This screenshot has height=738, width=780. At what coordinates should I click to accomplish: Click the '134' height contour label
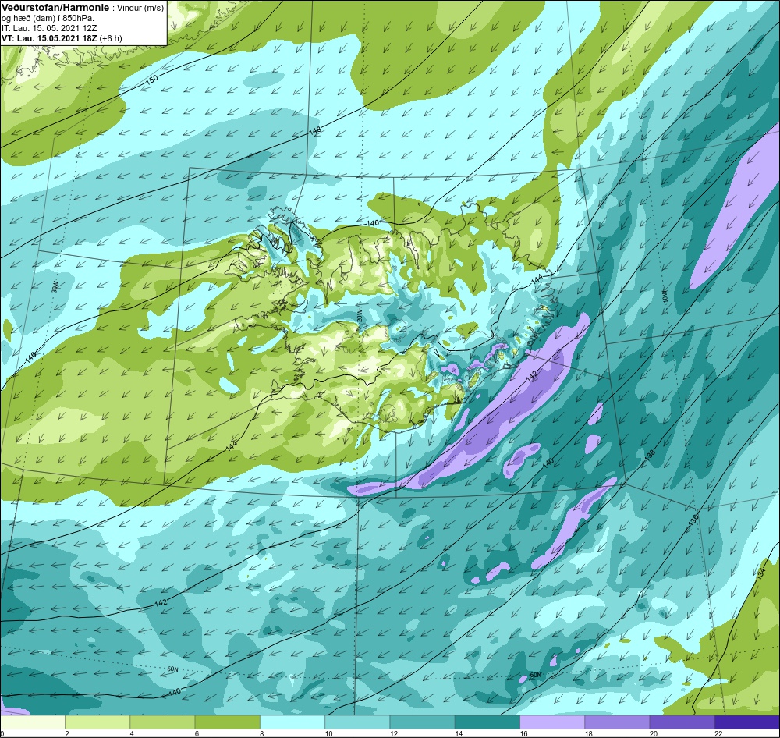click(x=760, y=573)
